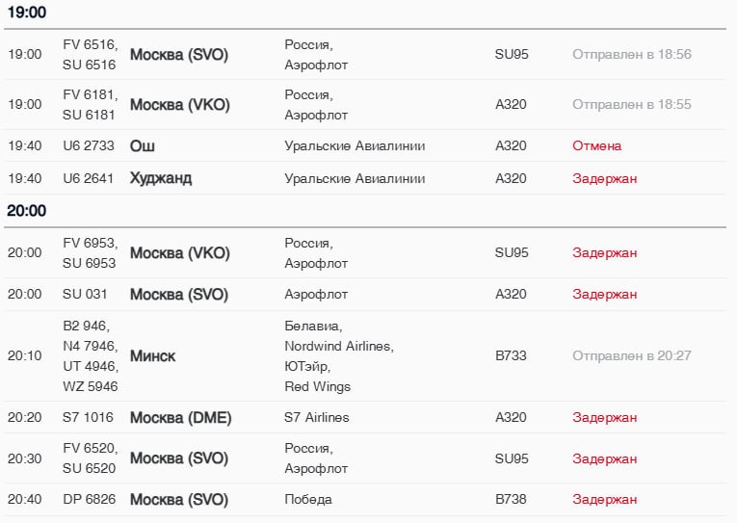Viewport: 737px width, 523px height.
Task: Click the Отправлен в 18:55 status
Action: coord(631,104)
